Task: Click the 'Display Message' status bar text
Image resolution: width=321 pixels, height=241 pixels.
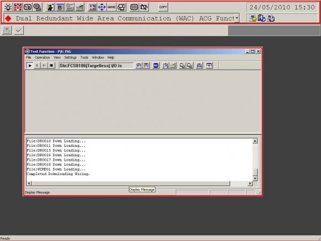Action: (37, 192)
